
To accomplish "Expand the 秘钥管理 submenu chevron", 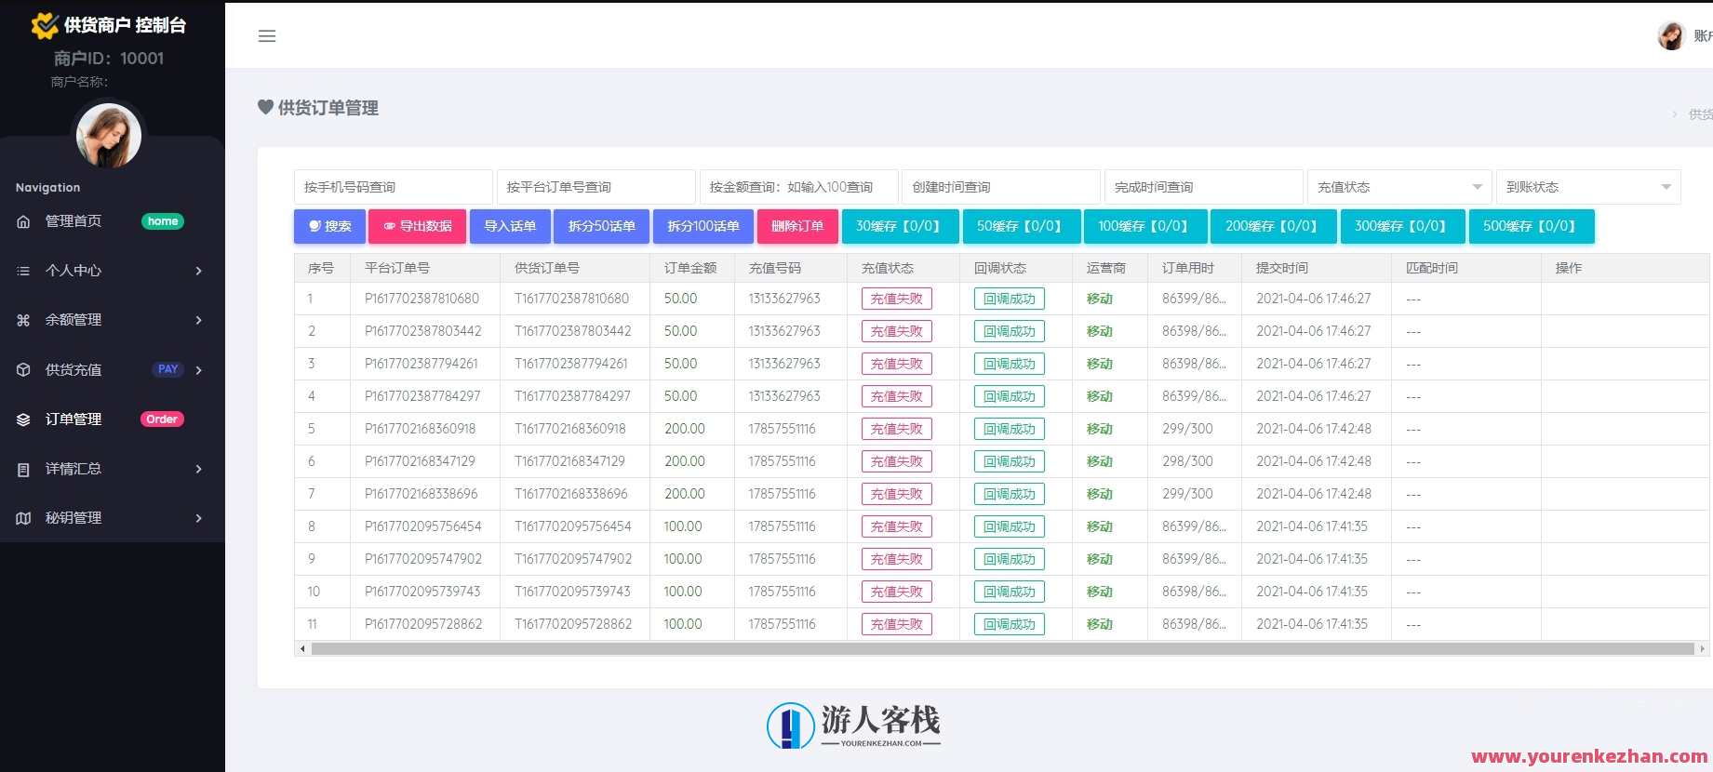I will 198,518.
